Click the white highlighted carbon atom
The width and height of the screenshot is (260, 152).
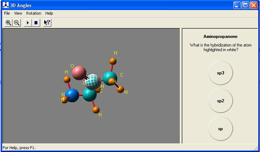click(x=93, y=82)
